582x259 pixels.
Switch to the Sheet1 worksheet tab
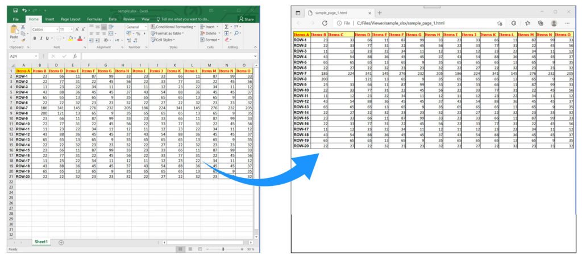[x=40, y=242]
